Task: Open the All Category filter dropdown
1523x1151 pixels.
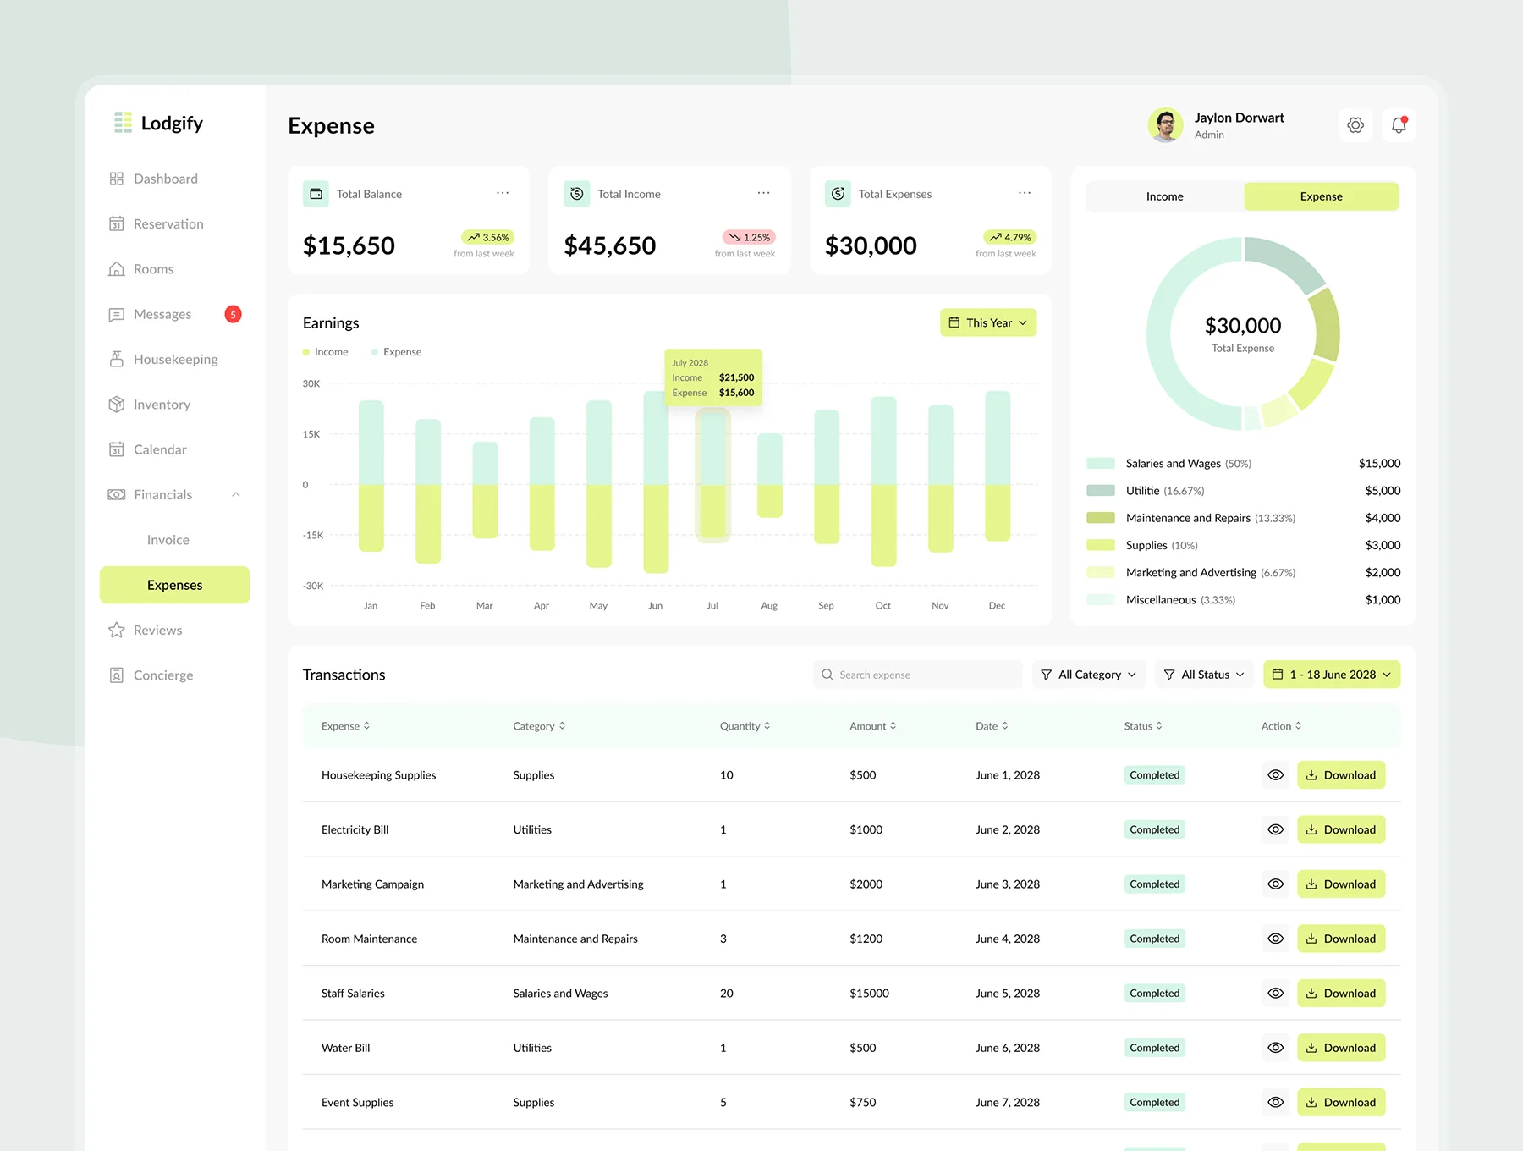Action: pyautogui.click(x=1089, y=675)
